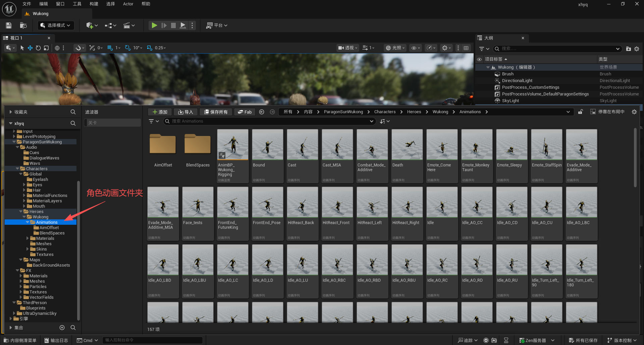Screen dimensions: 644x345
Task: Click the advance single frame button
Action: 164,25
